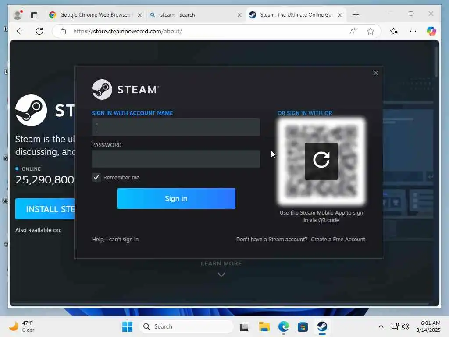Select the Steam, The Ultimate Online Game tab
Image resolution: width=449 pixels, height=337 pixels.
(x=292, y=15)
